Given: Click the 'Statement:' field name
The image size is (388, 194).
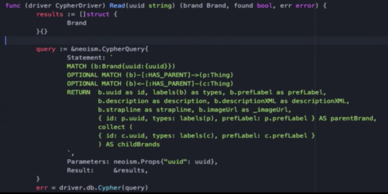Looking at the screenshot, I should pyautogui.click(x=86, y=58).
